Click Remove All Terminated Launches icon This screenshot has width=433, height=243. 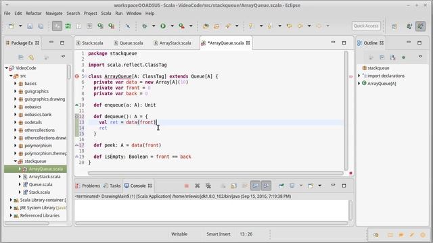coord(208,186)
